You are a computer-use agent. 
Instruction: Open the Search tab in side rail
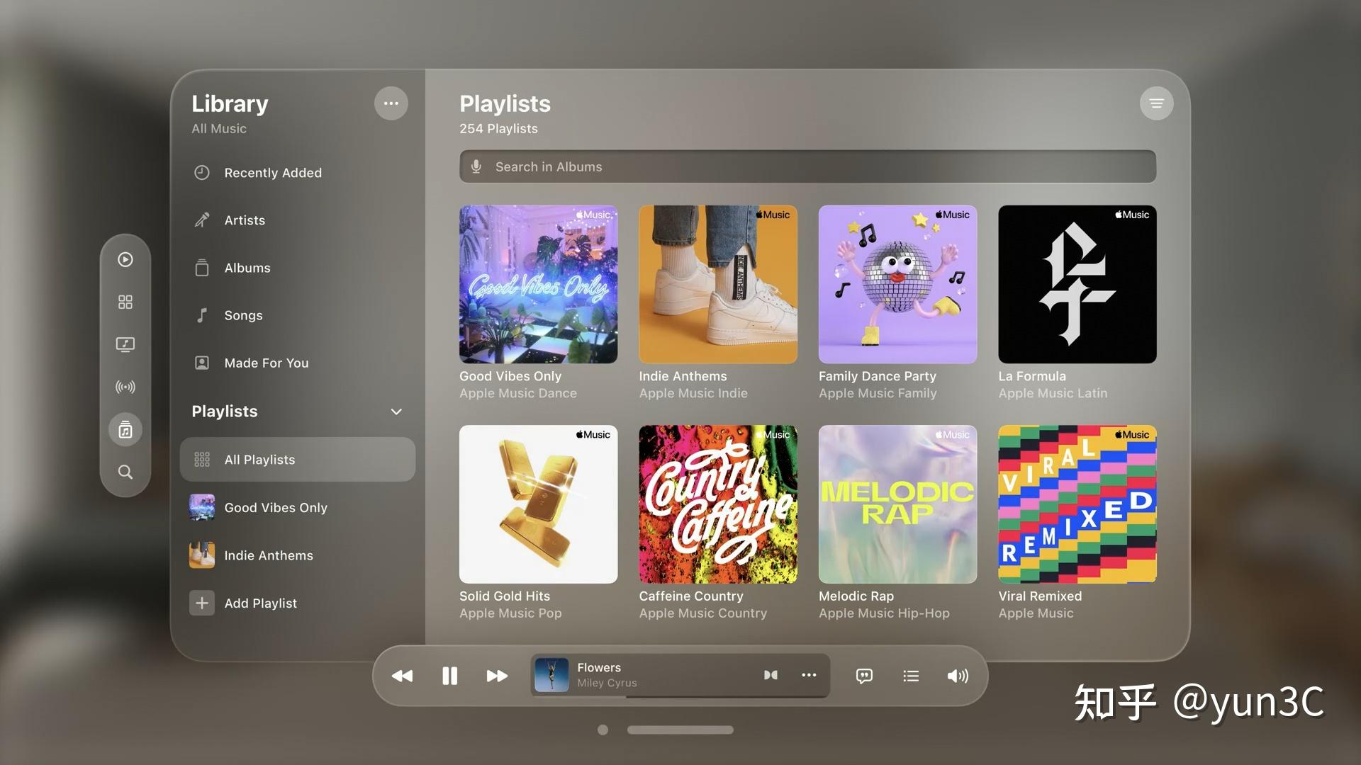(x=125, y=472)
